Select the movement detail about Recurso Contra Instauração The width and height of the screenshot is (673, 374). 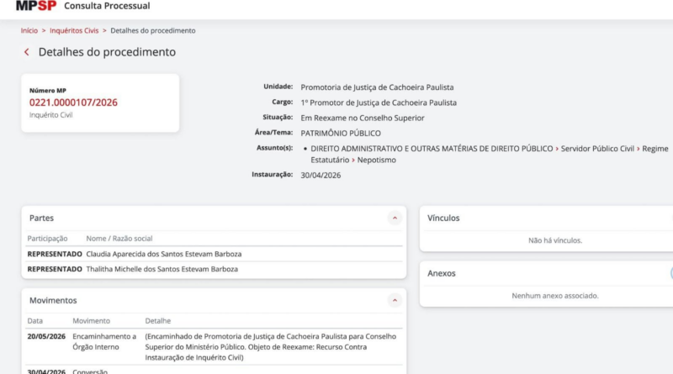270,347
